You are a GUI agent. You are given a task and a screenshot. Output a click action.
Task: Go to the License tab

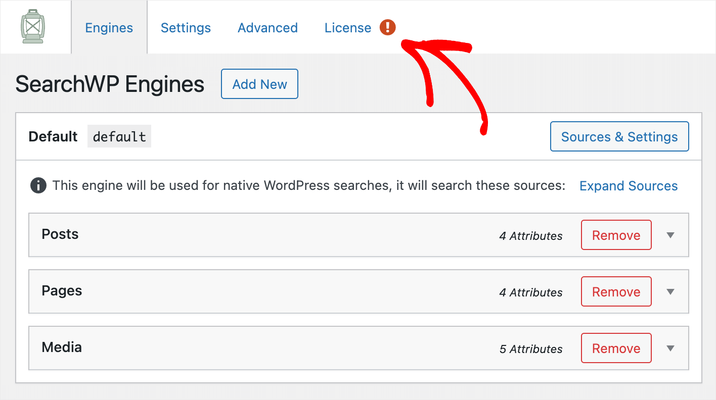(x=348, y=28)
